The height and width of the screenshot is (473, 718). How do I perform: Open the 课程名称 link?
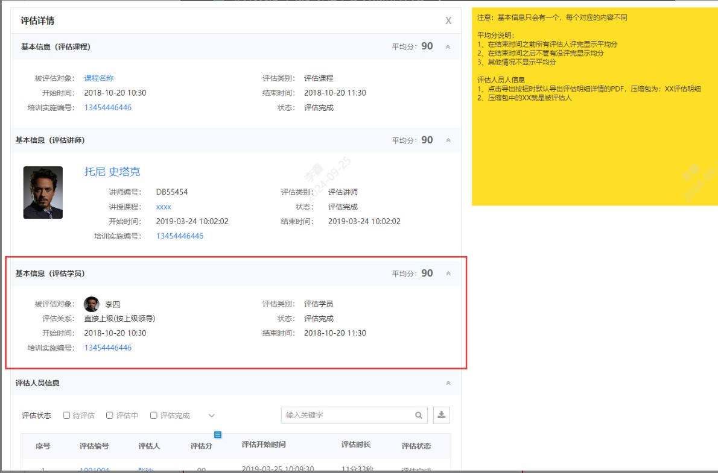99,77
